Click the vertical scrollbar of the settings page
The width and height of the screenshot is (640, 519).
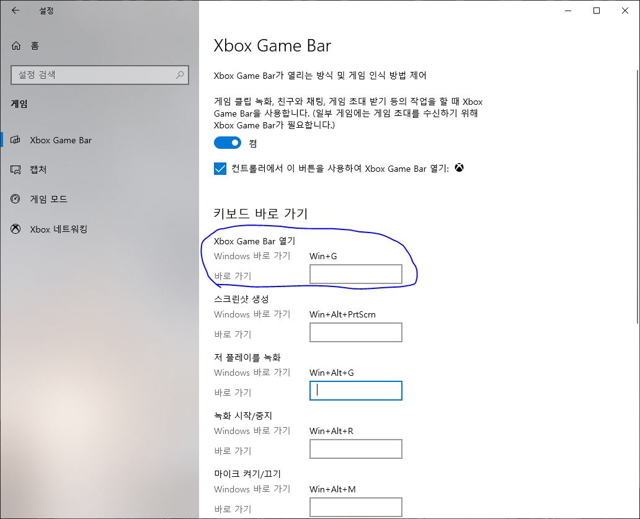click(638, 196)
